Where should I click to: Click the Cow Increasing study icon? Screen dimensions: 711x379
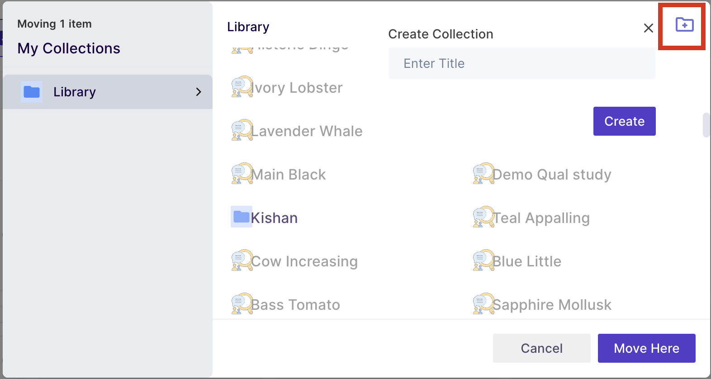click(242, 260)
